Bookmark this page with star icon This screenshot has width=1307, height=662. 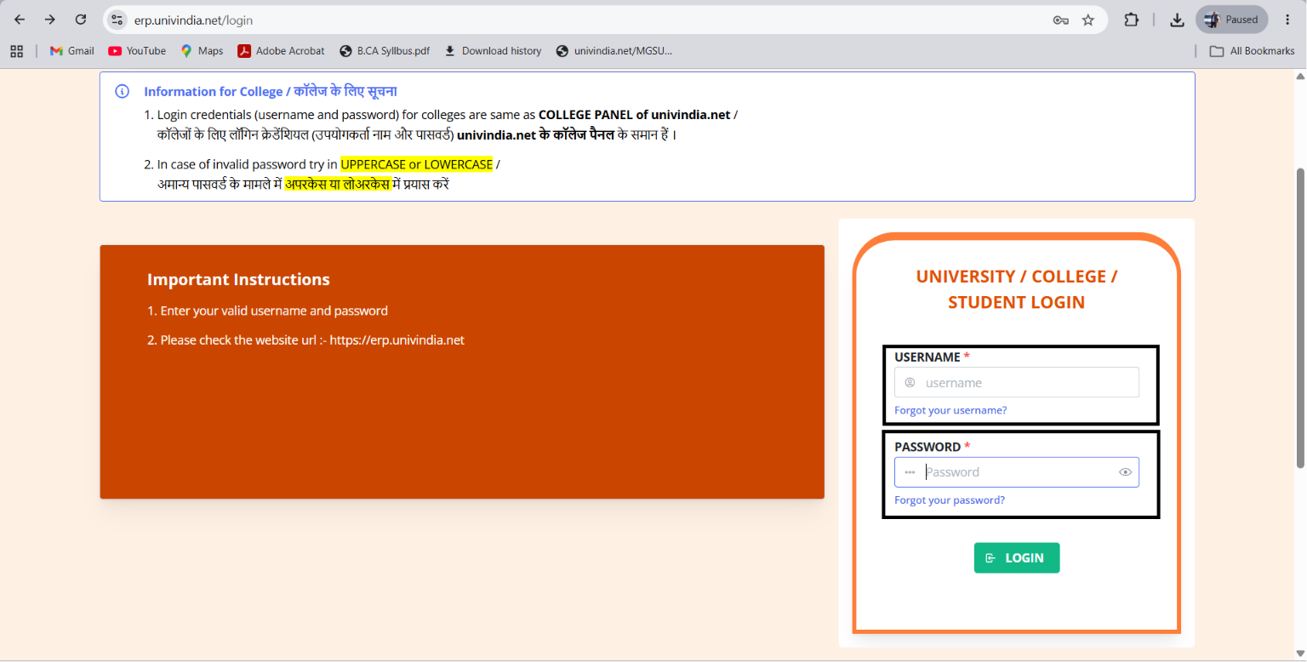1088,20
